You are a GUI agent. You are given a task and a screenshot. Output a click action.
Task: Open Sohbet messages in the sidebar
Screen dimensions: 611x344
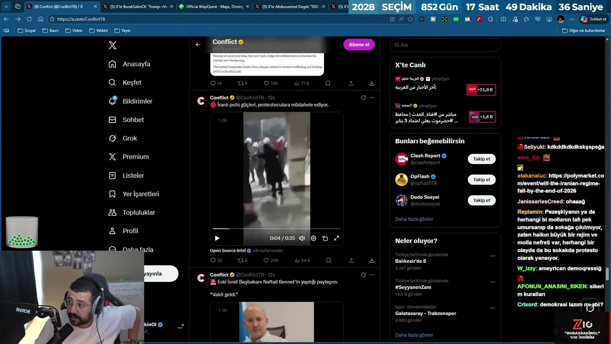[126, 120]
